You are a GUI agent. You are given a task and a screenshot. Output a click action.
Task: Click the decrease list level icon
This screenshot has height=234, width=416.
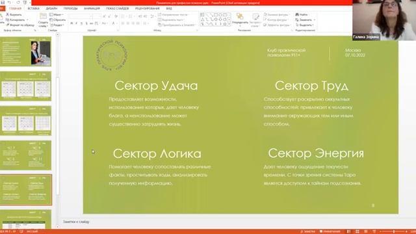pyautogui.click(x=140, y=16)
